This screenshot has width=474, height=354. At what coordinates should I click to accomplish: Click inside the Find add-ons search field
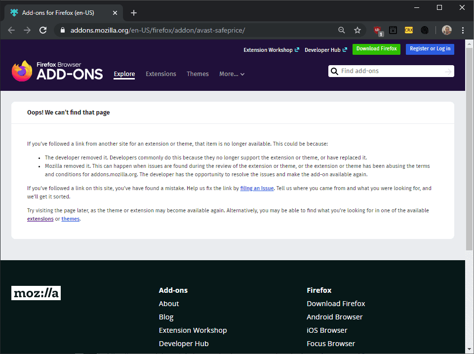pyautogui.click(x=390, y=71)
